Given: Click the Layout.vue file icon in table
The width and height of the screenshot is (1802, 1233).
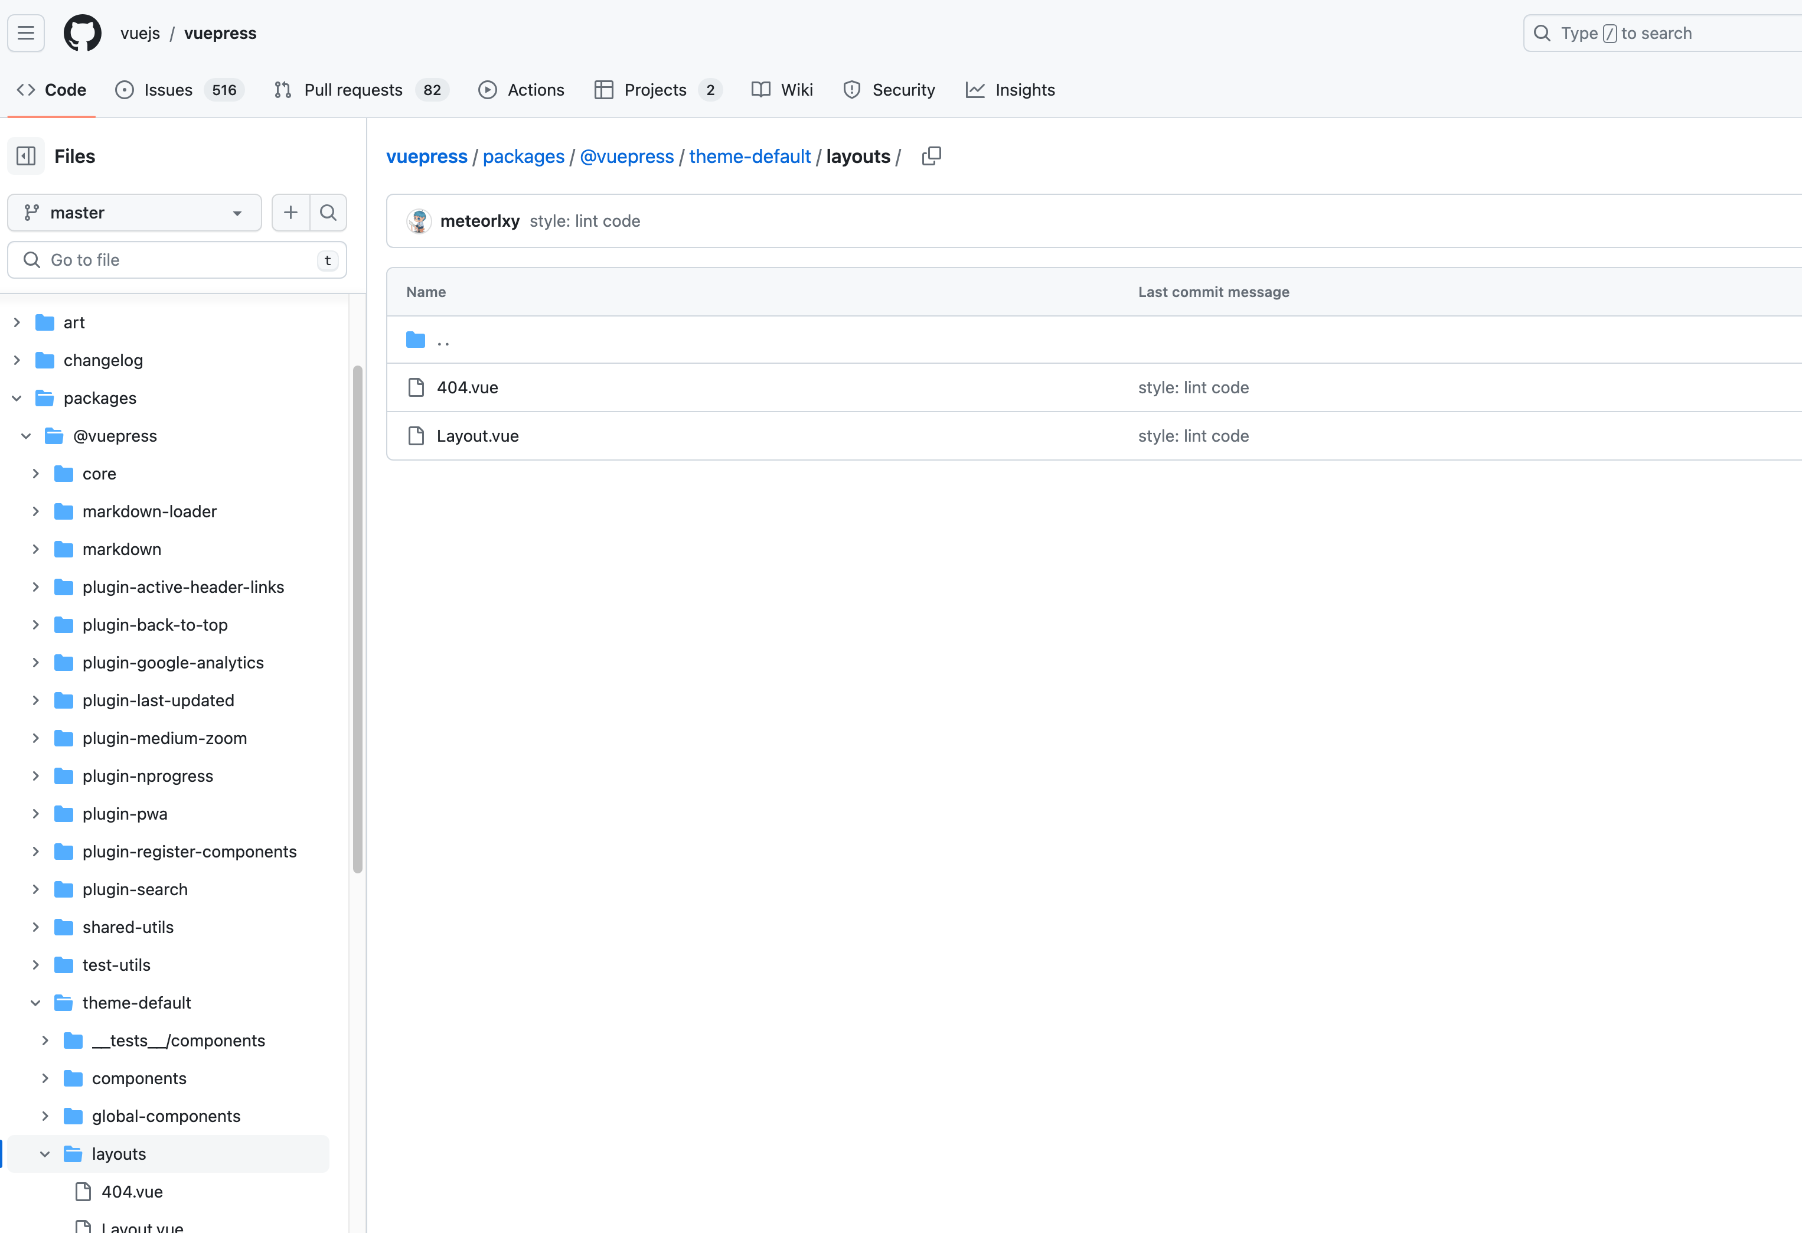Looking at the screenshot, I should click(416, 436).
